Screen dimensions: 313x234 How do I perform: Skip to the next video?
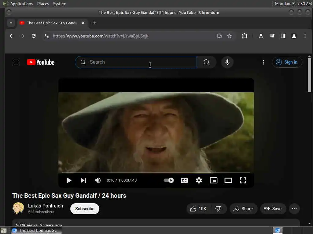(83, 180)
